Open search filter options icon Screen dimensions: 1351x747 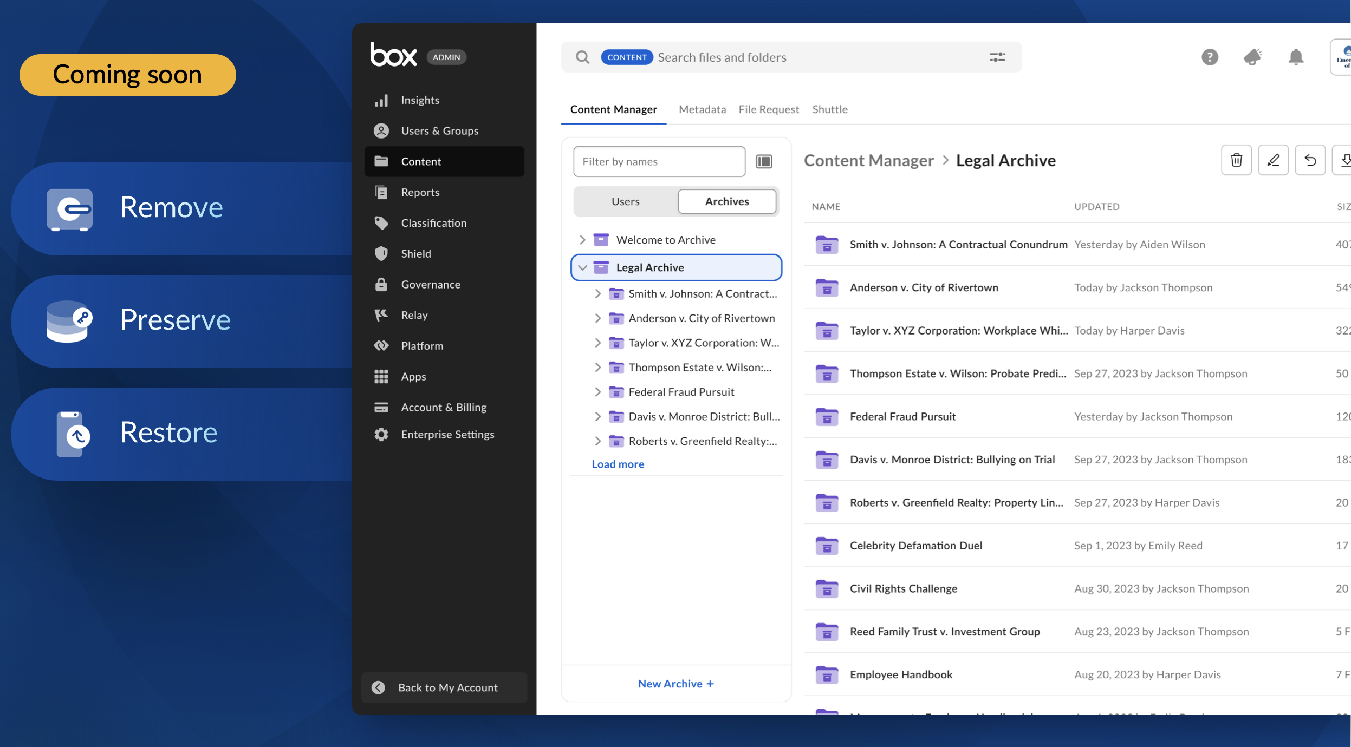pyautogui.click(x=997, y=57)
